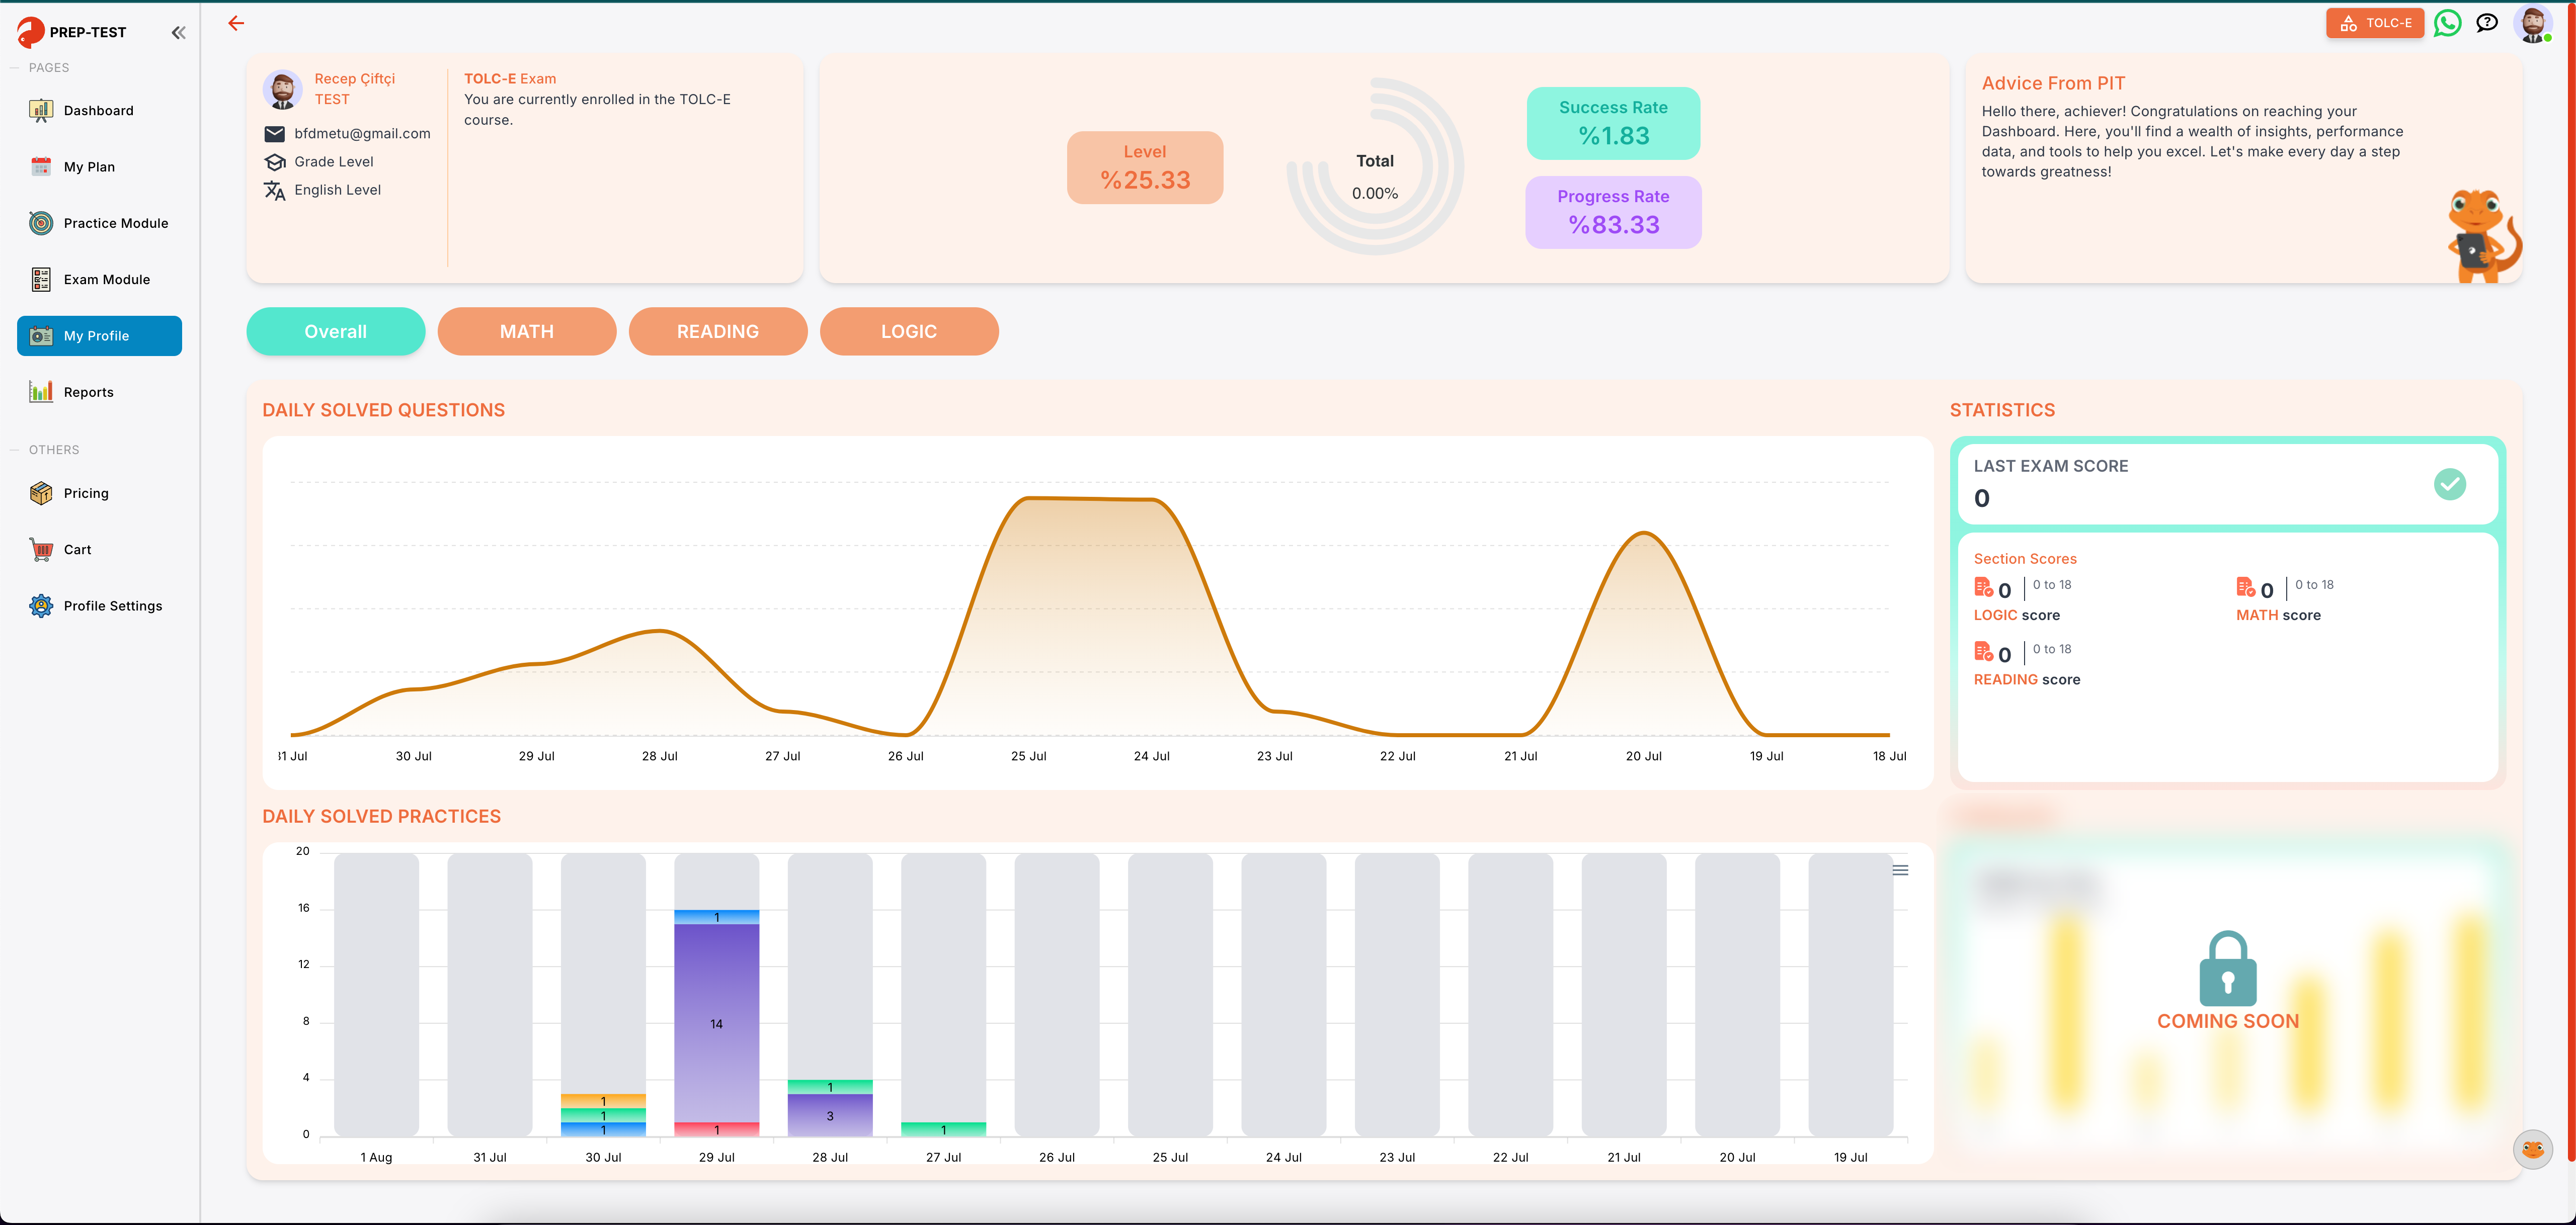Image resolution: width=2576 pixels, height=1225 pixels.
Task: Click the chatbot mascot icon at bottom right
Action: 2532,1149
